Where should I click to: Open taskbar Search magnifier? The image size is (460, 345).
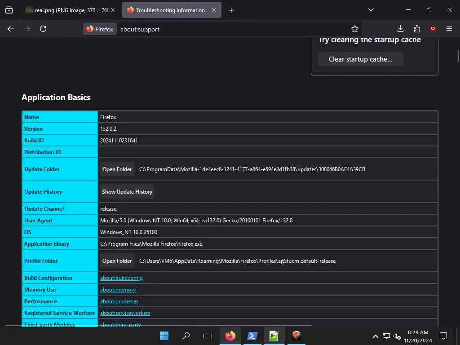pyautogui.click(x=186, y=336)
